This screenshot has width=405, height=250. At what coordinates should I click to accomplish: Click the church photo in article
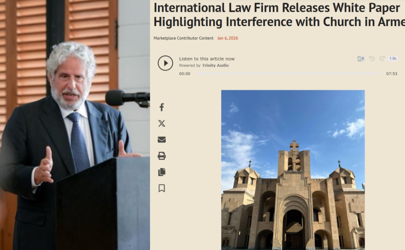[293, 170]
